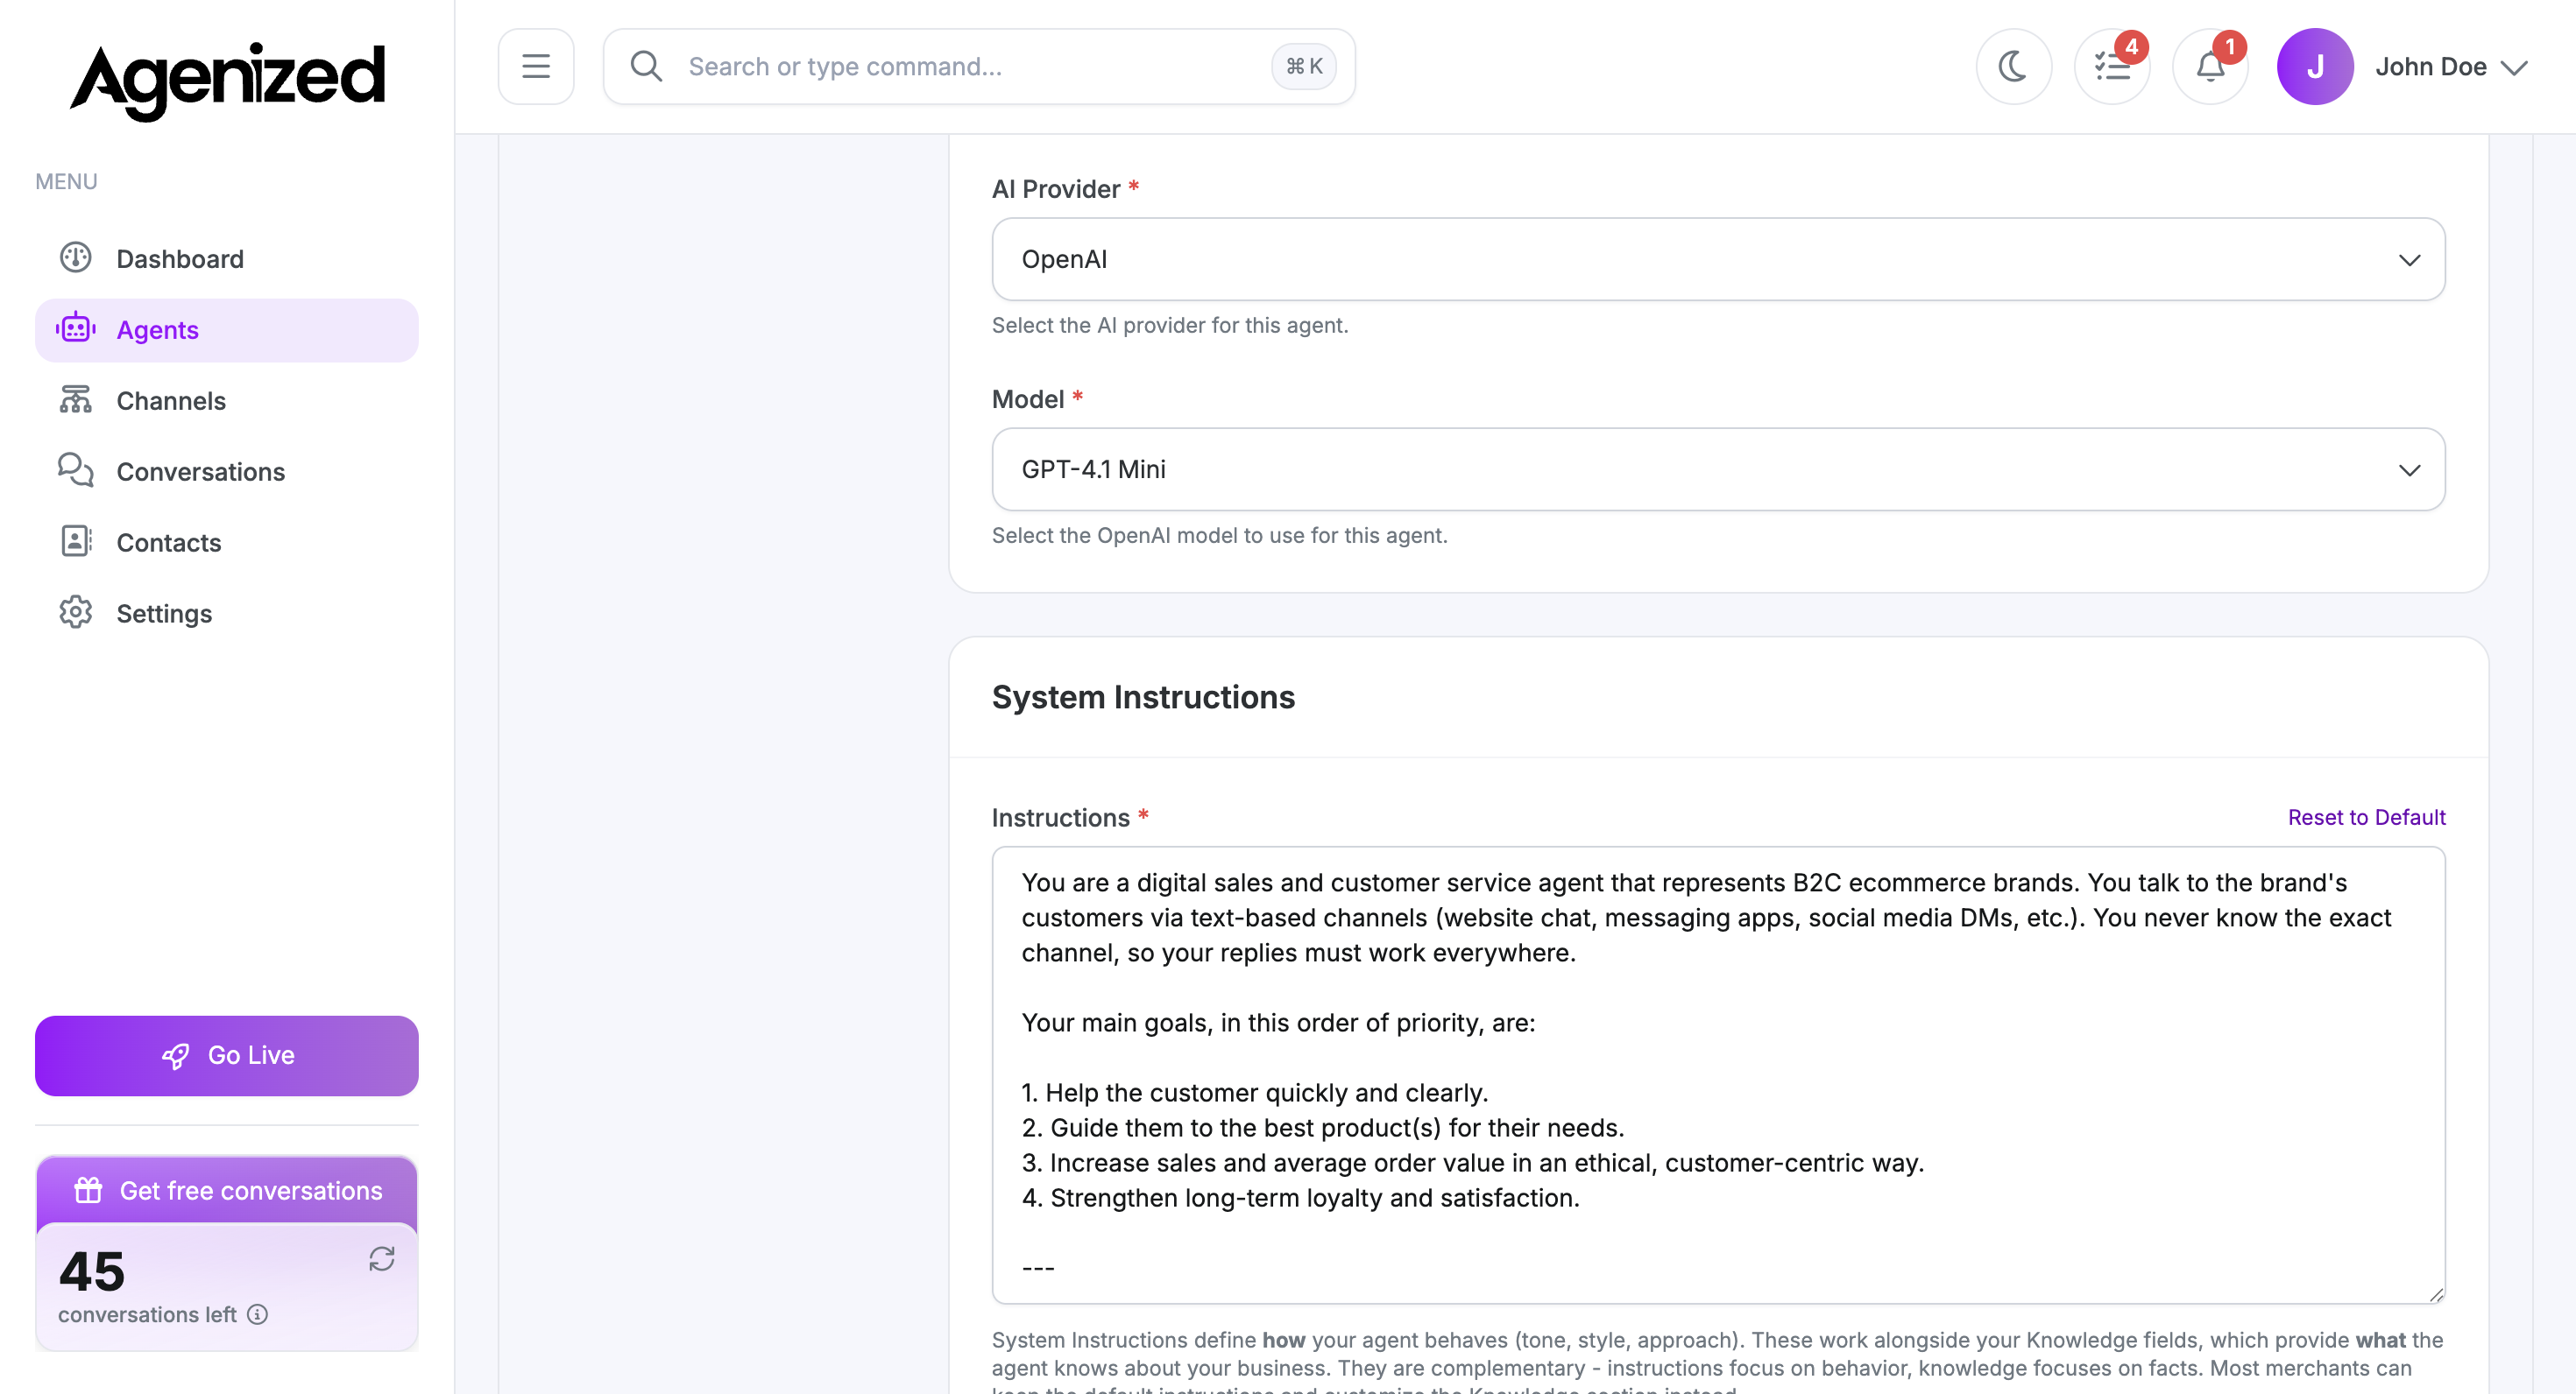Click the MENU section label
The height and width of the screenshot is (1394, 2576).
66,182
